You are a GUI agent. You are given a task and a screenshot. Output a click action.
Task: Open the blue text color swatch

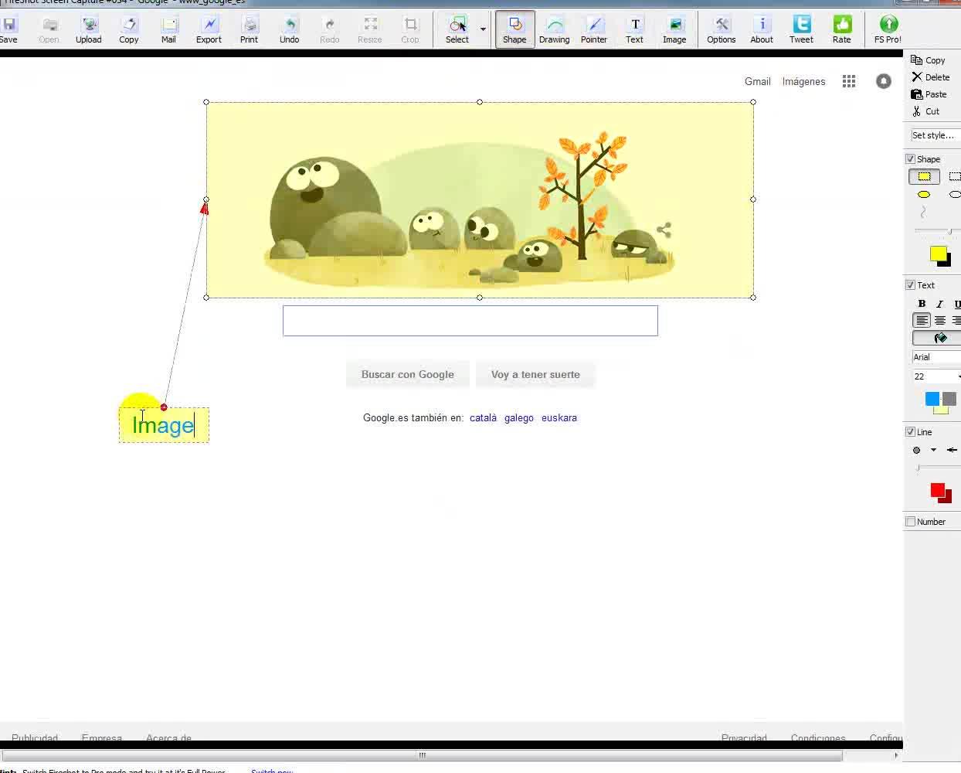[x=932, y=399]
